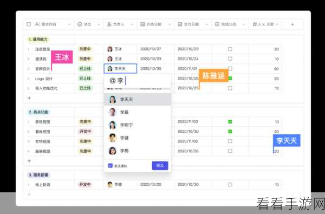
Task: Click 李健's avatar in 线上联调 row
Action: pos(110,185)
